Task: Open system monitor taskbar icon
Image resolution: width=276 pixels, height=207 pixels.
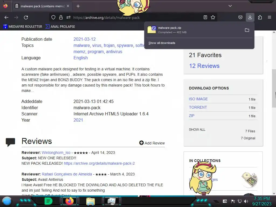Action: 112,201
